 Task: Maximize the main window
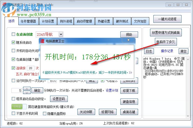pyautogui.click(x=178, y=5)
